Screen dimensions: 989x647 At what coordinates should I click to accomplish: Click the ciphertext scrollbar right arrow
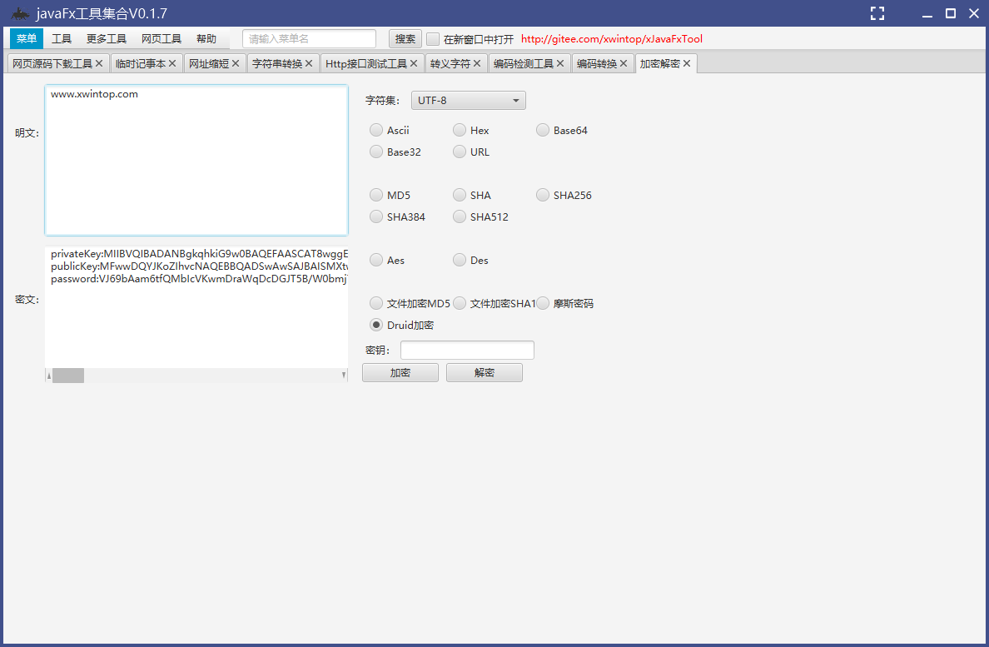click(x=344, y=376)
